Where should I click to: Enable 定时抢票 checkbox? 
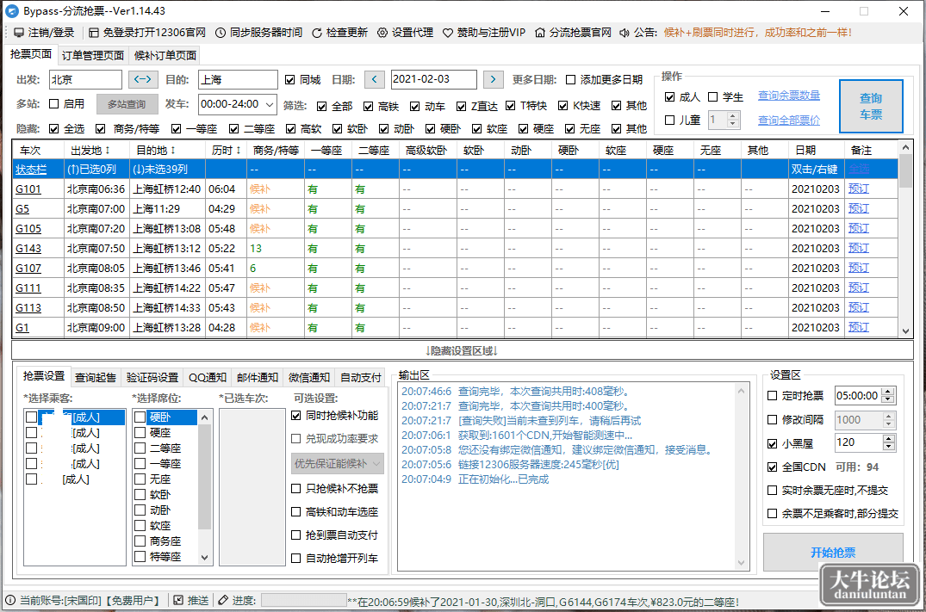772,396
